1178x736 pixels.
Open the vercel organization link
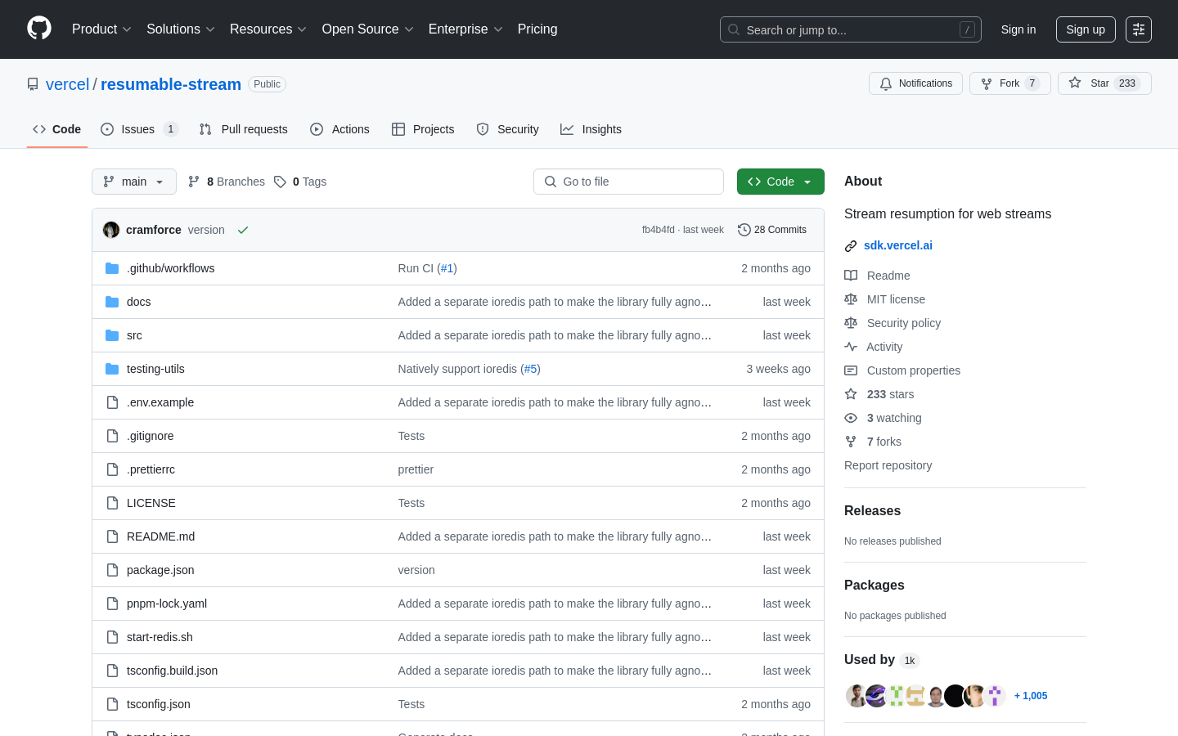pos(67,84)
